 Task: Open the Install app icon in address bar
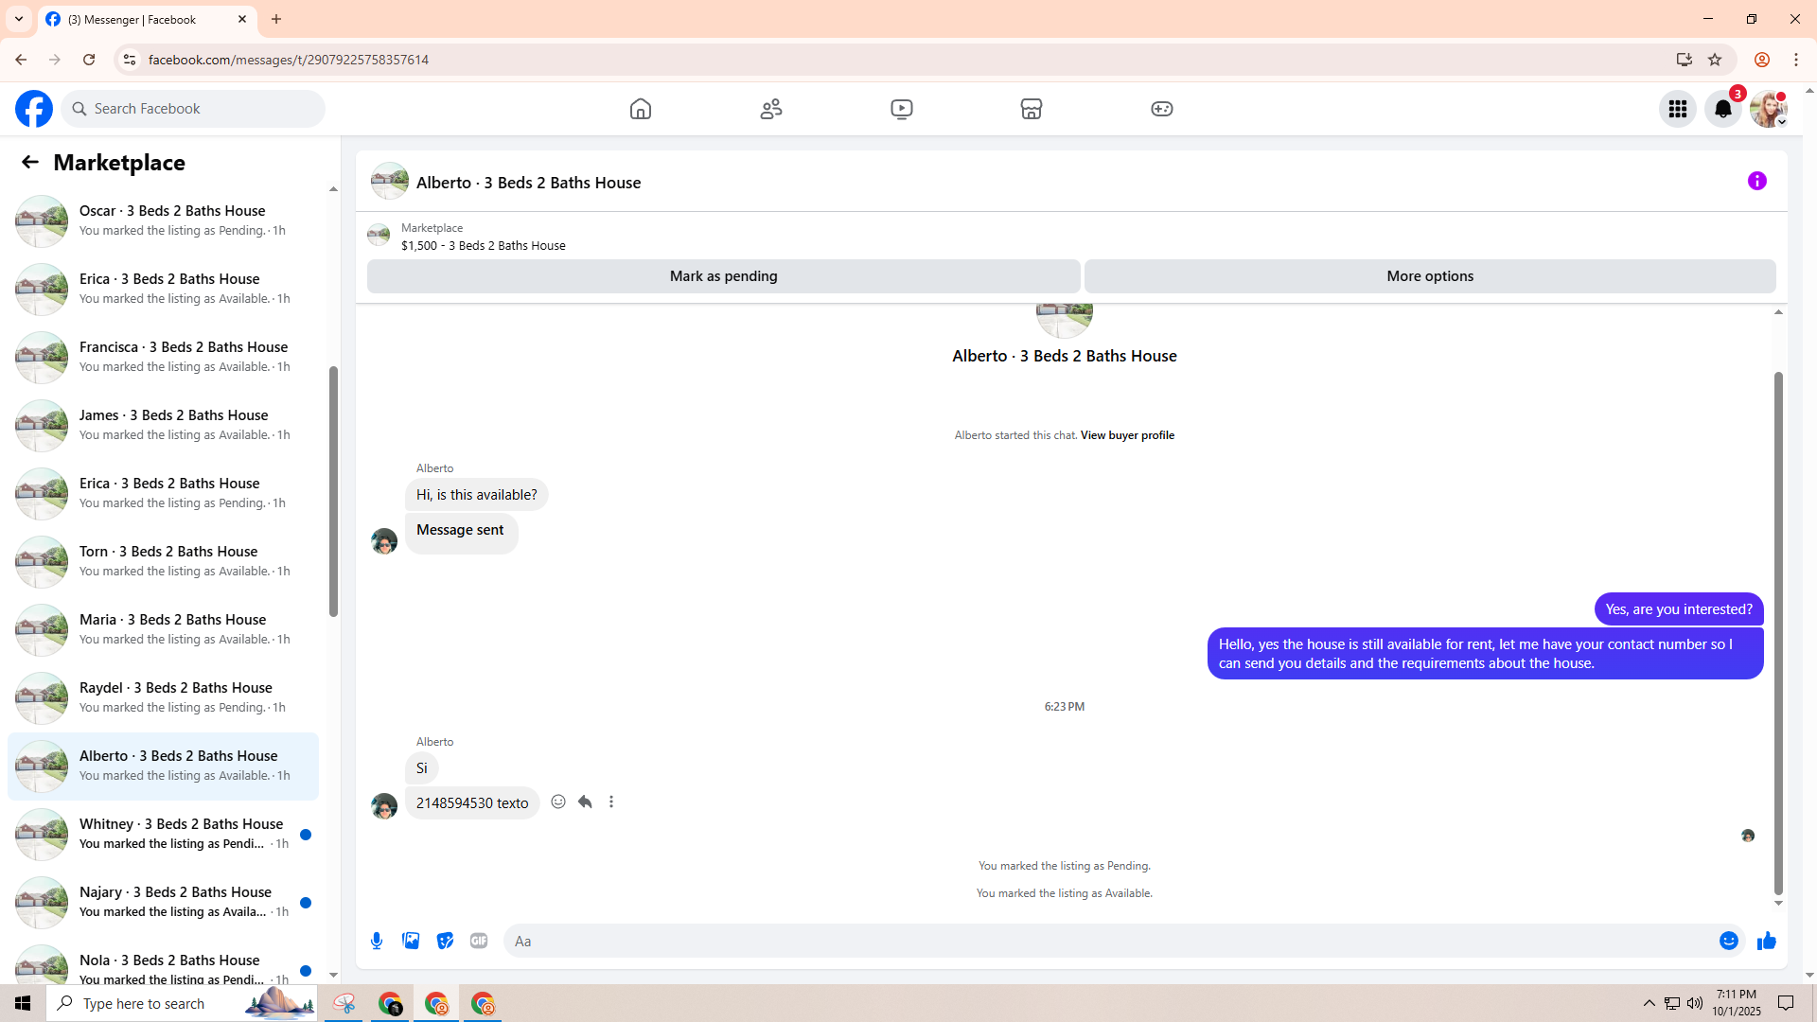(1685, 60)
